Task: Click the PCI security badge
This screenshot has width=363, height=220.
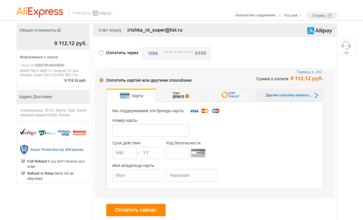Action: [47, 133]
